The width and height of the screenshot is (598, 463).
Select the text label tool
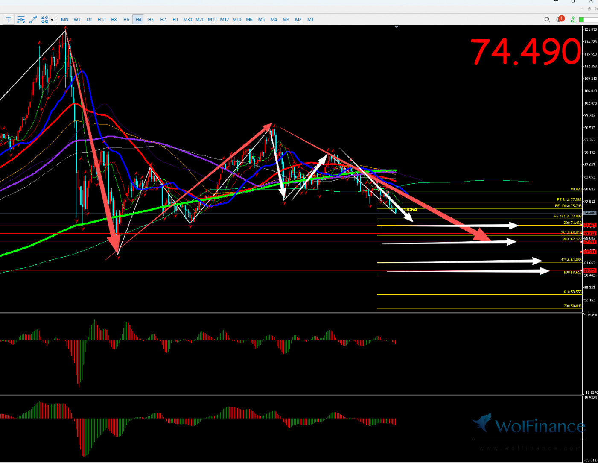pyautogui.click(x=9, y=19)
